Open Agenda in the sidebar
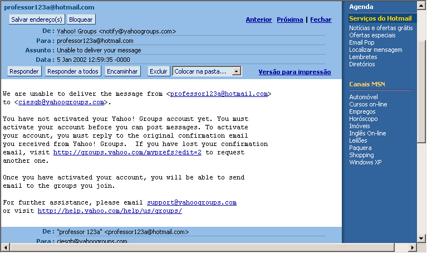 tap(361, 7)
